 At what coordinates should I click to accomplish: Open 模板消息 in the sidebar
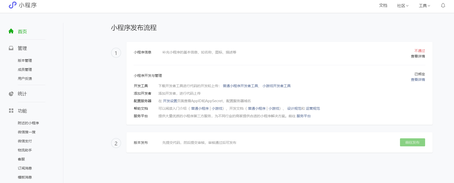click(25, 177)
